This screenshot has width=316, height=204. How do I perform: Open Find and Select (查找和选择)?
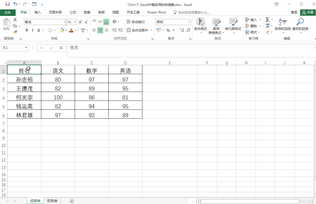tap(300, 26)
